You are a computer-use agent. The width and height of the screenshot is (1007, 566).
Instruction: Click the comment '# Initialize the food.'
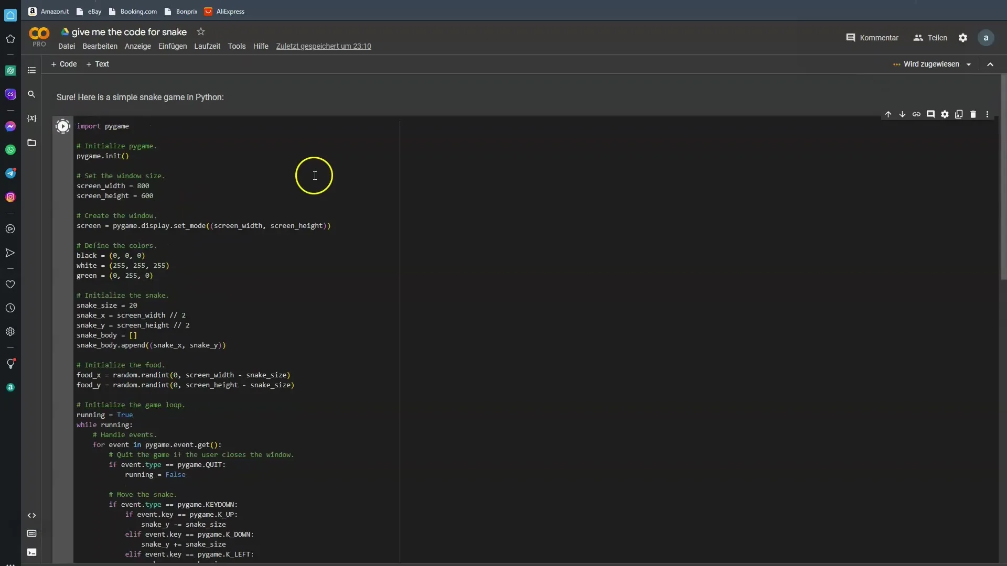pos(121,365)
